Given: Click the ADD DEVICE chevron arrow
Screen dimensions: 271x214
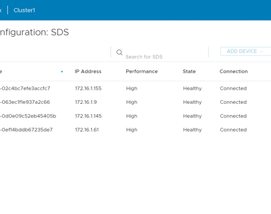Looking at the screenshot, I should tap(261, 51).
